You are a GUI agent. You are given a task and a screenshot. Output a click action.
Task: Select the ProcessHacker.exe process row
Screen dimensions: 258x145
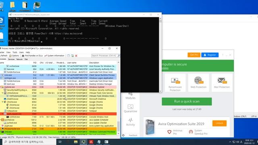pos(58,129)
